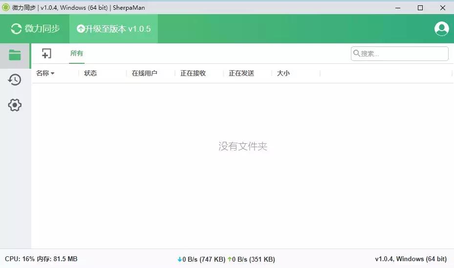The image size is (454, 268).
Task: Open the history clock sidebar icon
Action: tap(15, 80)
